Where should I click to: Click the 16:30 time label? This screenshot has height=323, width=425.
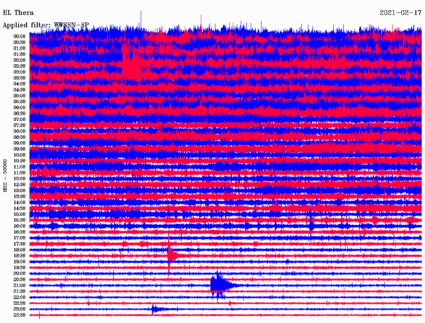pos(20,232)
